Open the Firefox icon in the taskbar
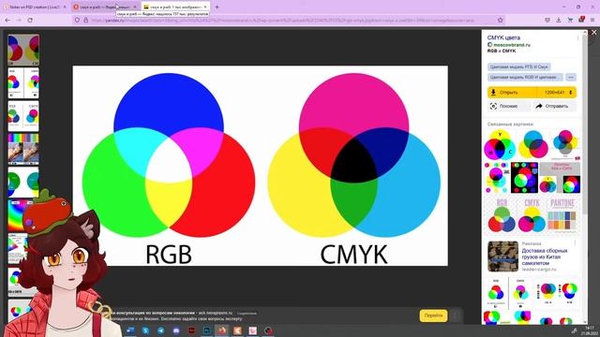Viewport: 600px width, 337px height. coord(222,330)
